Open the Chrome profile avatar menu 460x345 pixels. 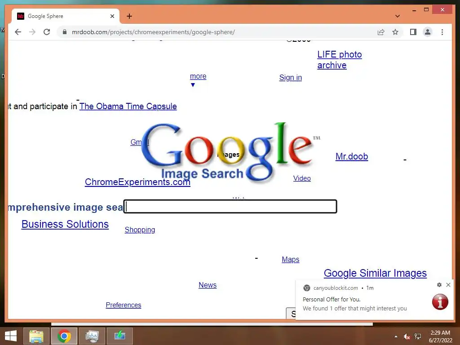coord(428,32)
